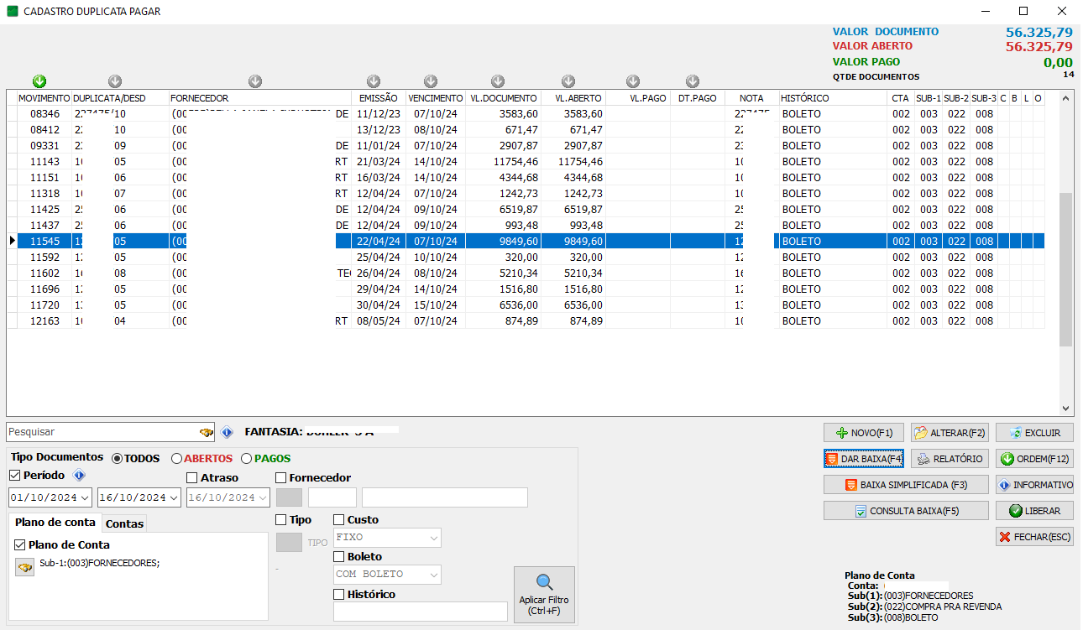Enable the Tipo checkbox

[x=281, y=520]
